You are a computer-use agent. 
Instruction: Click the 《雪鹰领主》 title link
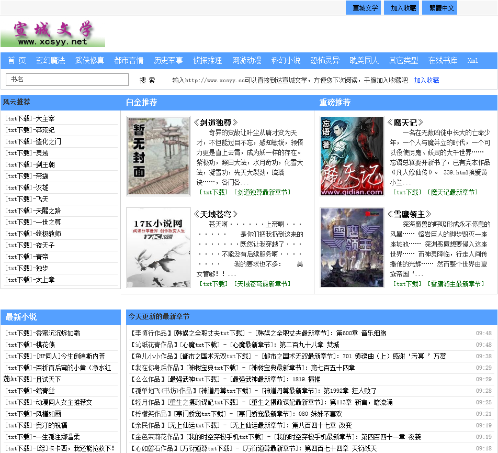point(410,214)
